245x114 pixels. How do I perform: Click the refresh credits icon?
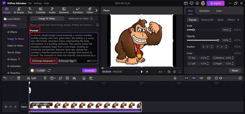[x=49, y=70]
